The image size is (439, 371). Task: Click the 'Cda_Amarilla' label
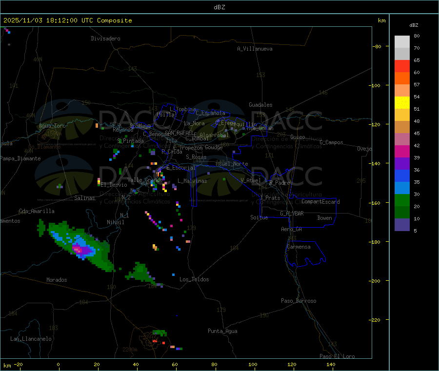(37, 211)
